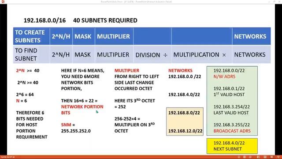Open the reading view menu icon in status bar

[x=245, y=157]
